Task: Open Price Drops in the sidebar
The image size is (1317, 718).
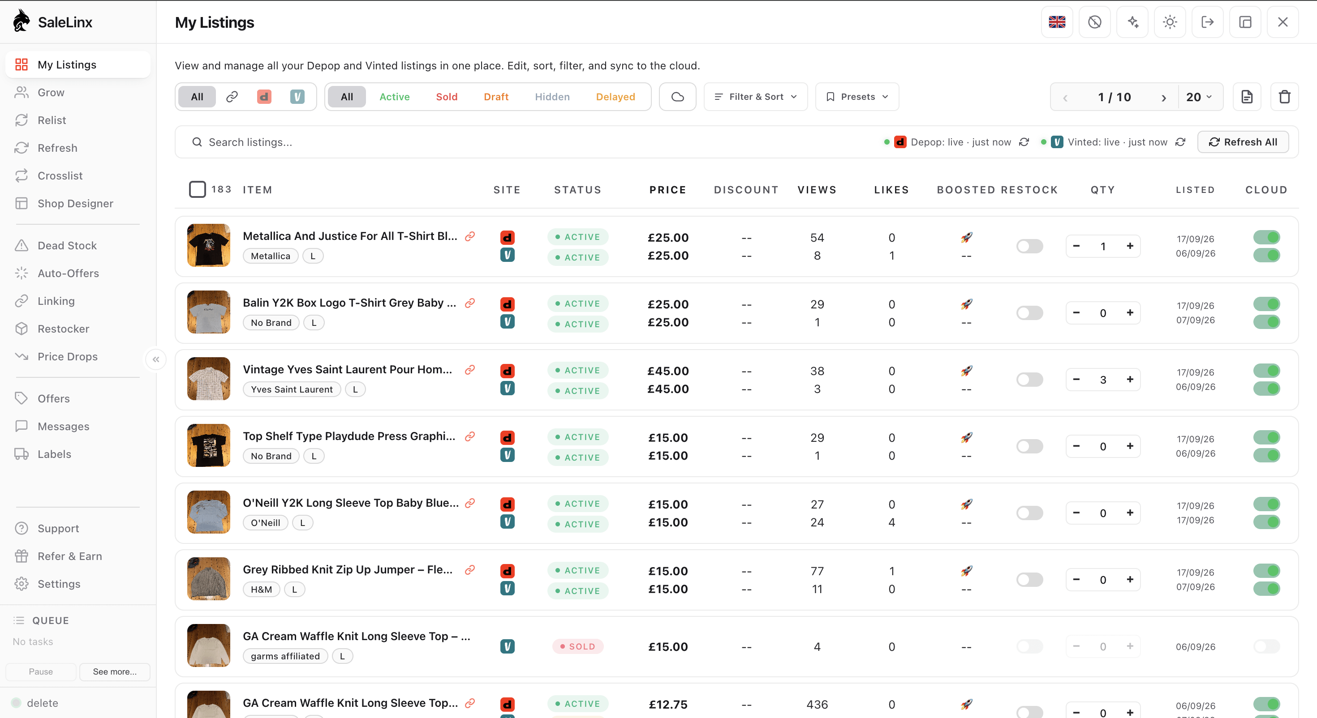Action: pos(77,357)
